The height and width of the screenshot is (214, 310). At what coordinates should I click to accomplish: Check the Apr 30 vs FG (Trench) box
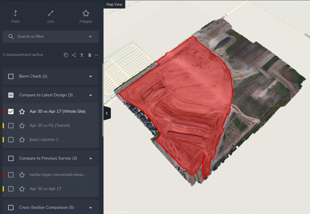11,125
